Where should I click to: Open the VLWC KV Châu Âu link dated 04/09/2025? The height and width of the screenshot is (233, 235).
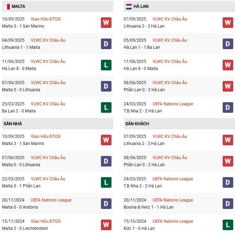tap(48, 40)
